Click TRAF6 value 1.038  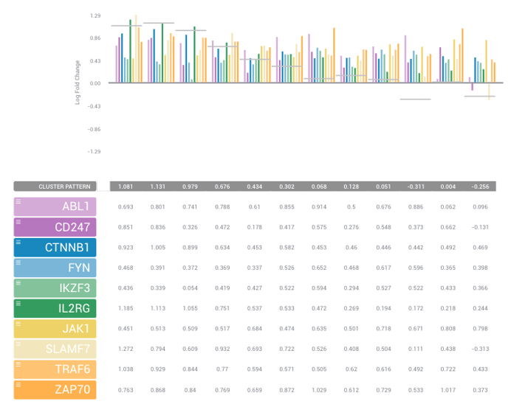(x=126, y=369)
